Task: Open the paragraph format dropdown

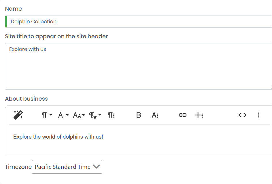Action: [47, 115]
